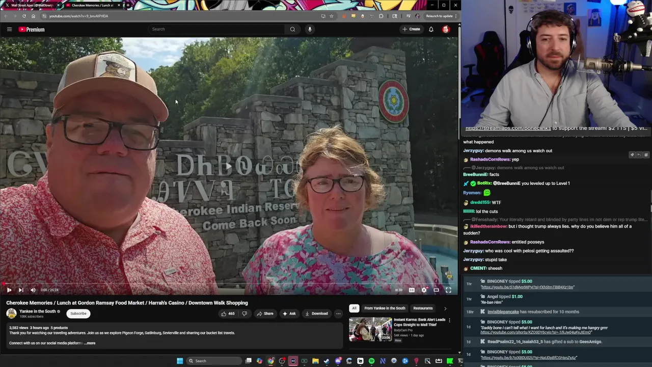Dislike the video with thumbs down
652x367 pixels.
(244, 313)
